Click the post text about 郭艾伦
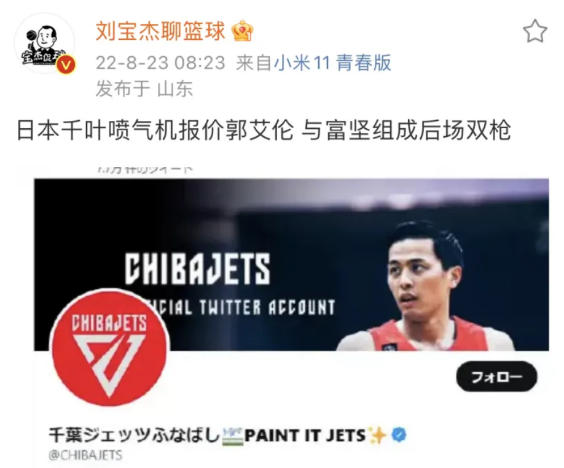Image resolution: width=564 pixels, height=468 pixels. [x=264, y=130]
